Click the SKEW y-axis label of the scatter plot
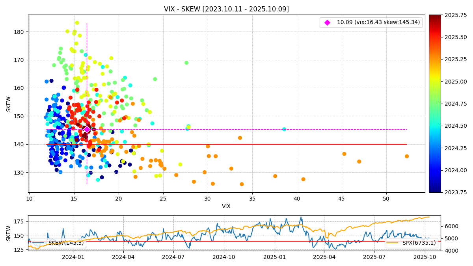 pyautogui.click(x=9, y=104)
